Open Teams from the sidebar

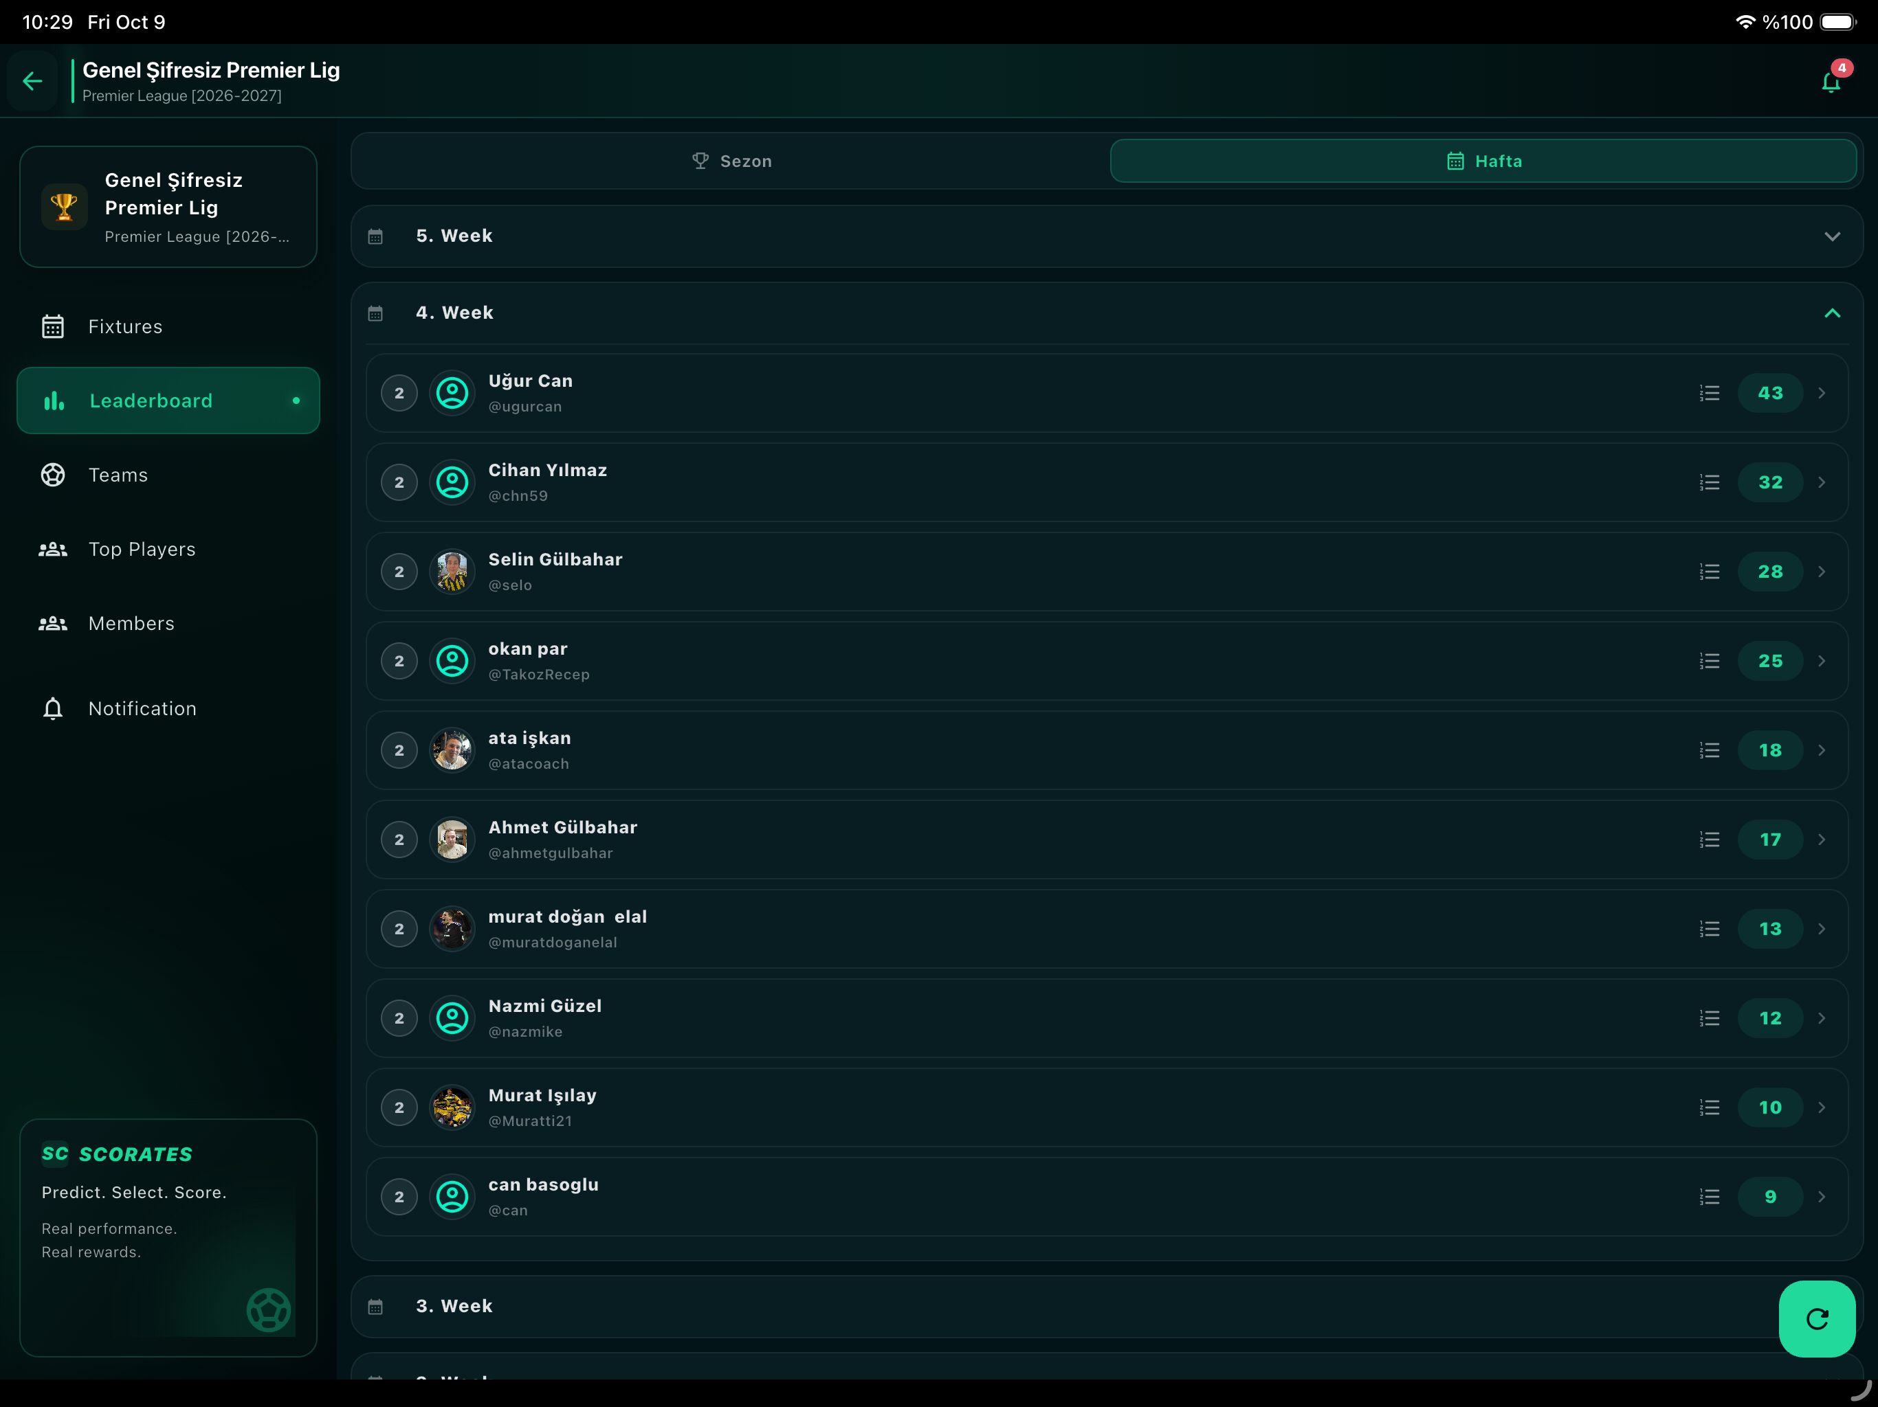pyautogui.click(x=168, y=475)
